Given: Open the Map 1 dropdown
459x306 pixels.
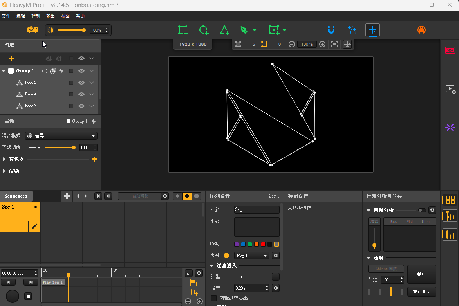Looking at the screenshot, I should point(251,256).
